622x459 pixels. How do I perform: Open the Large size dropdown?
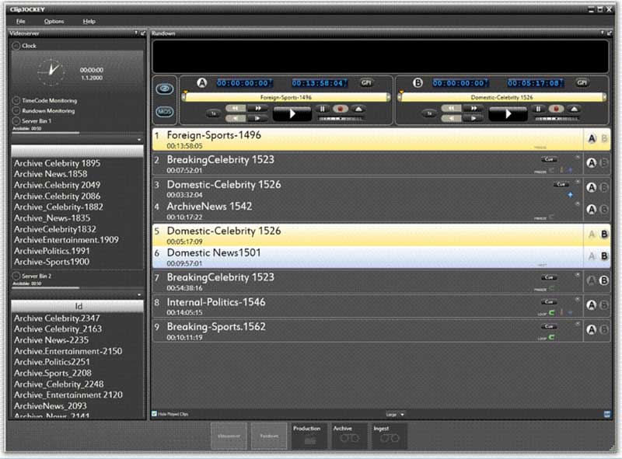396,415
